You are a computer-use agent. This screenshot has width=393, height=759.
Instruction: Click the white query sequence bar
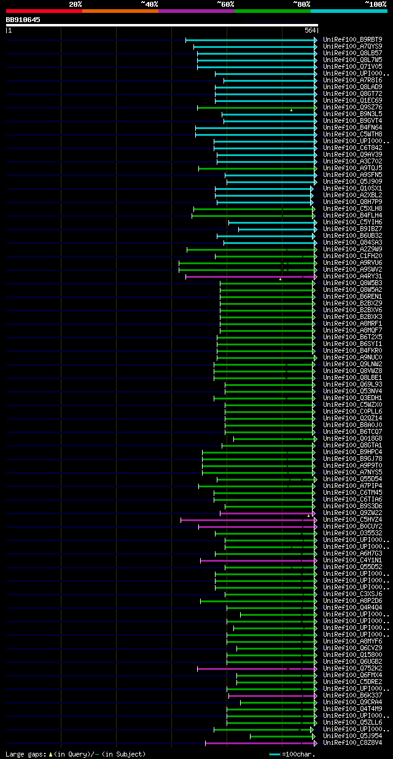point(161,25)
